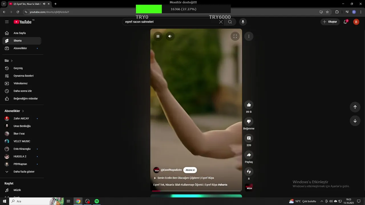The height and width of the screenshot is (205, 365).
Task: Clear the search text with X
Action: 221,22
